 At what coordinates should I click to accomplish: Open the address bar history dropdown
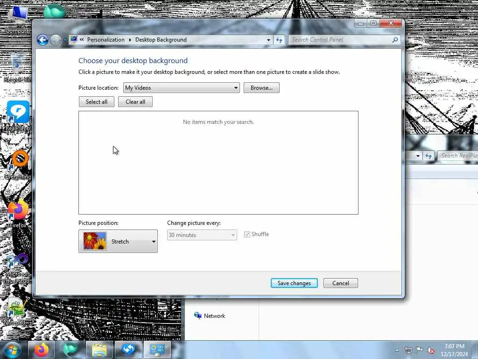[x=268, y=40]
